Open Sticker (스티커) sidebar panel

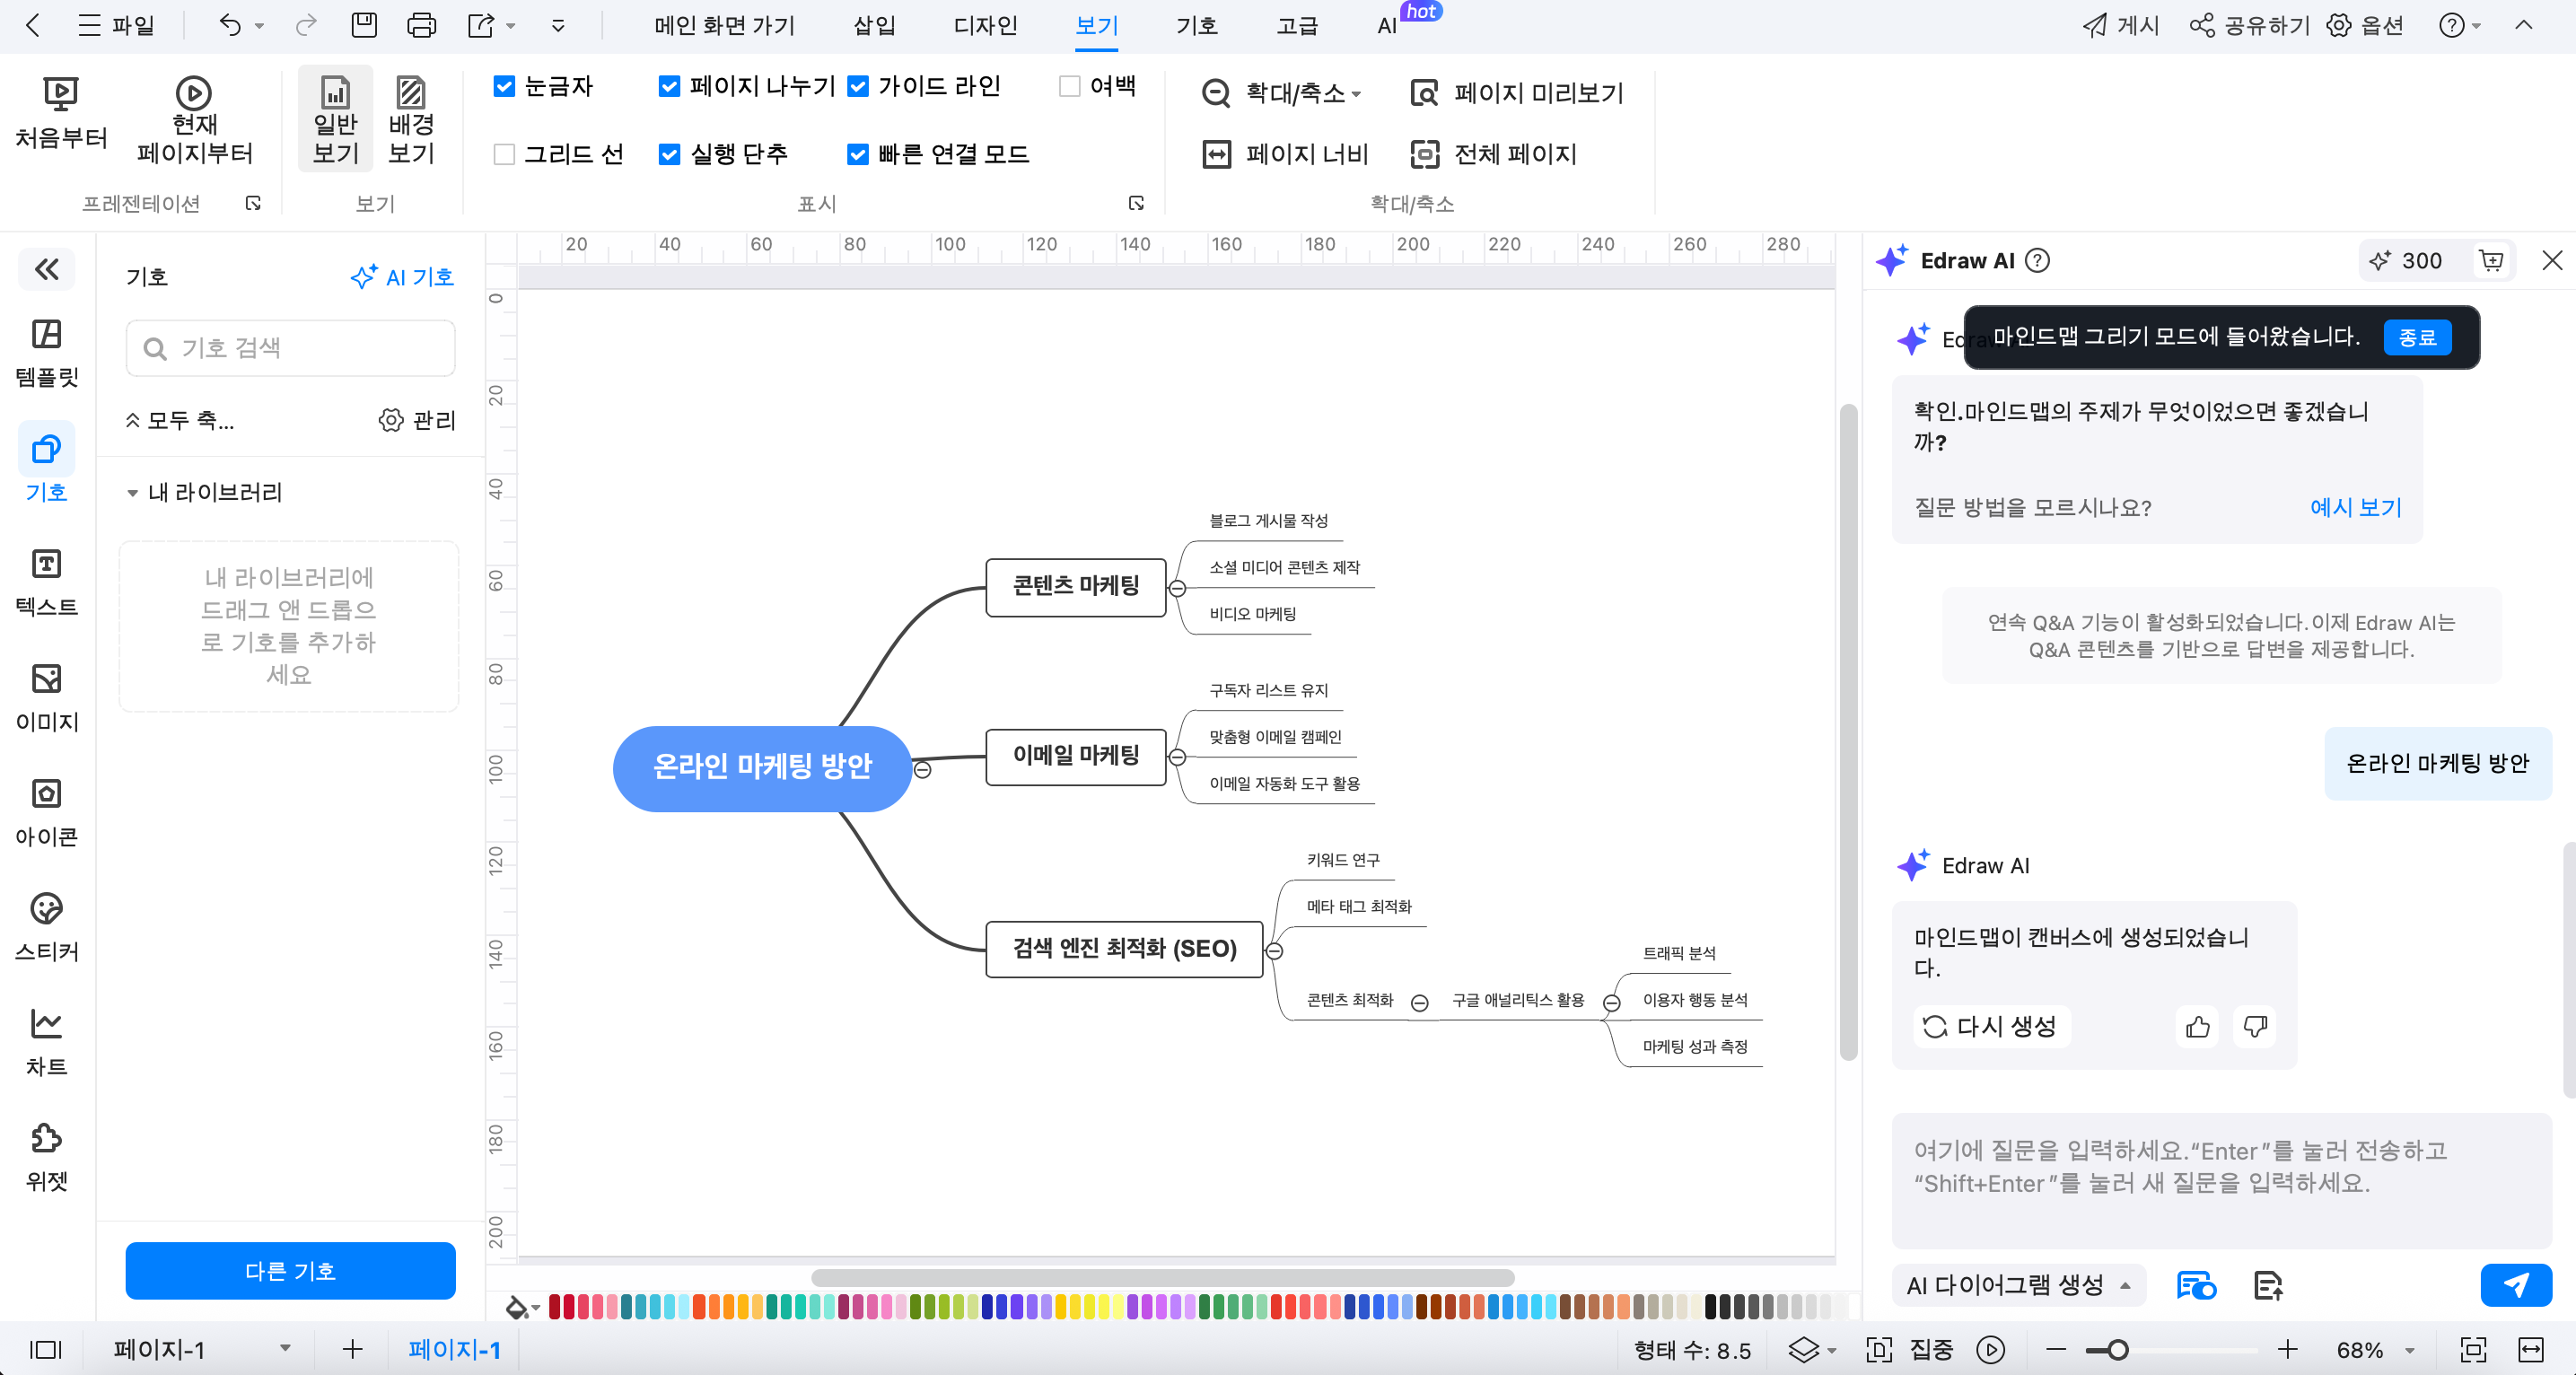coord(46,927)
